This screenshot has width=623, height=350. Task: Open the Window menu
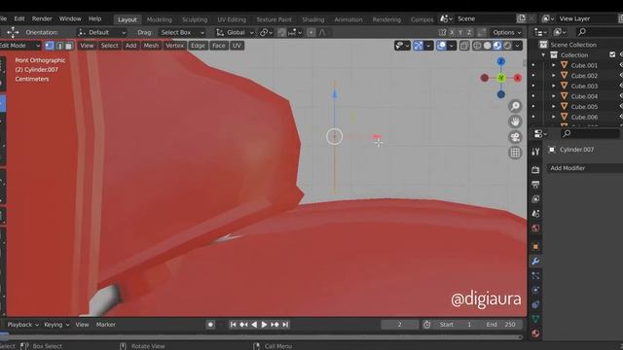(70, 18)
